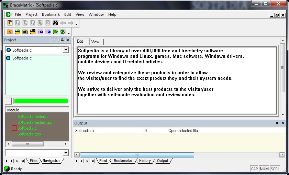Jump to last tab in Project panel tabs
The height and width of the screenshot is (175, 289).
[x=23, y=161]
